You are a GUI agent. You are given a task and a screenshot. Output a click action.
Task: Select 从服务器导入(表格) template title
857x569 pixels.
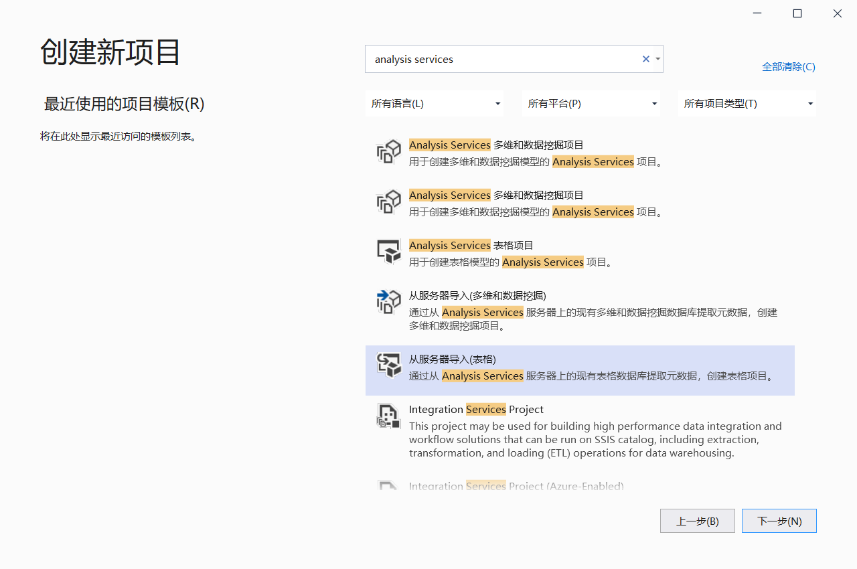coord(453,359)
